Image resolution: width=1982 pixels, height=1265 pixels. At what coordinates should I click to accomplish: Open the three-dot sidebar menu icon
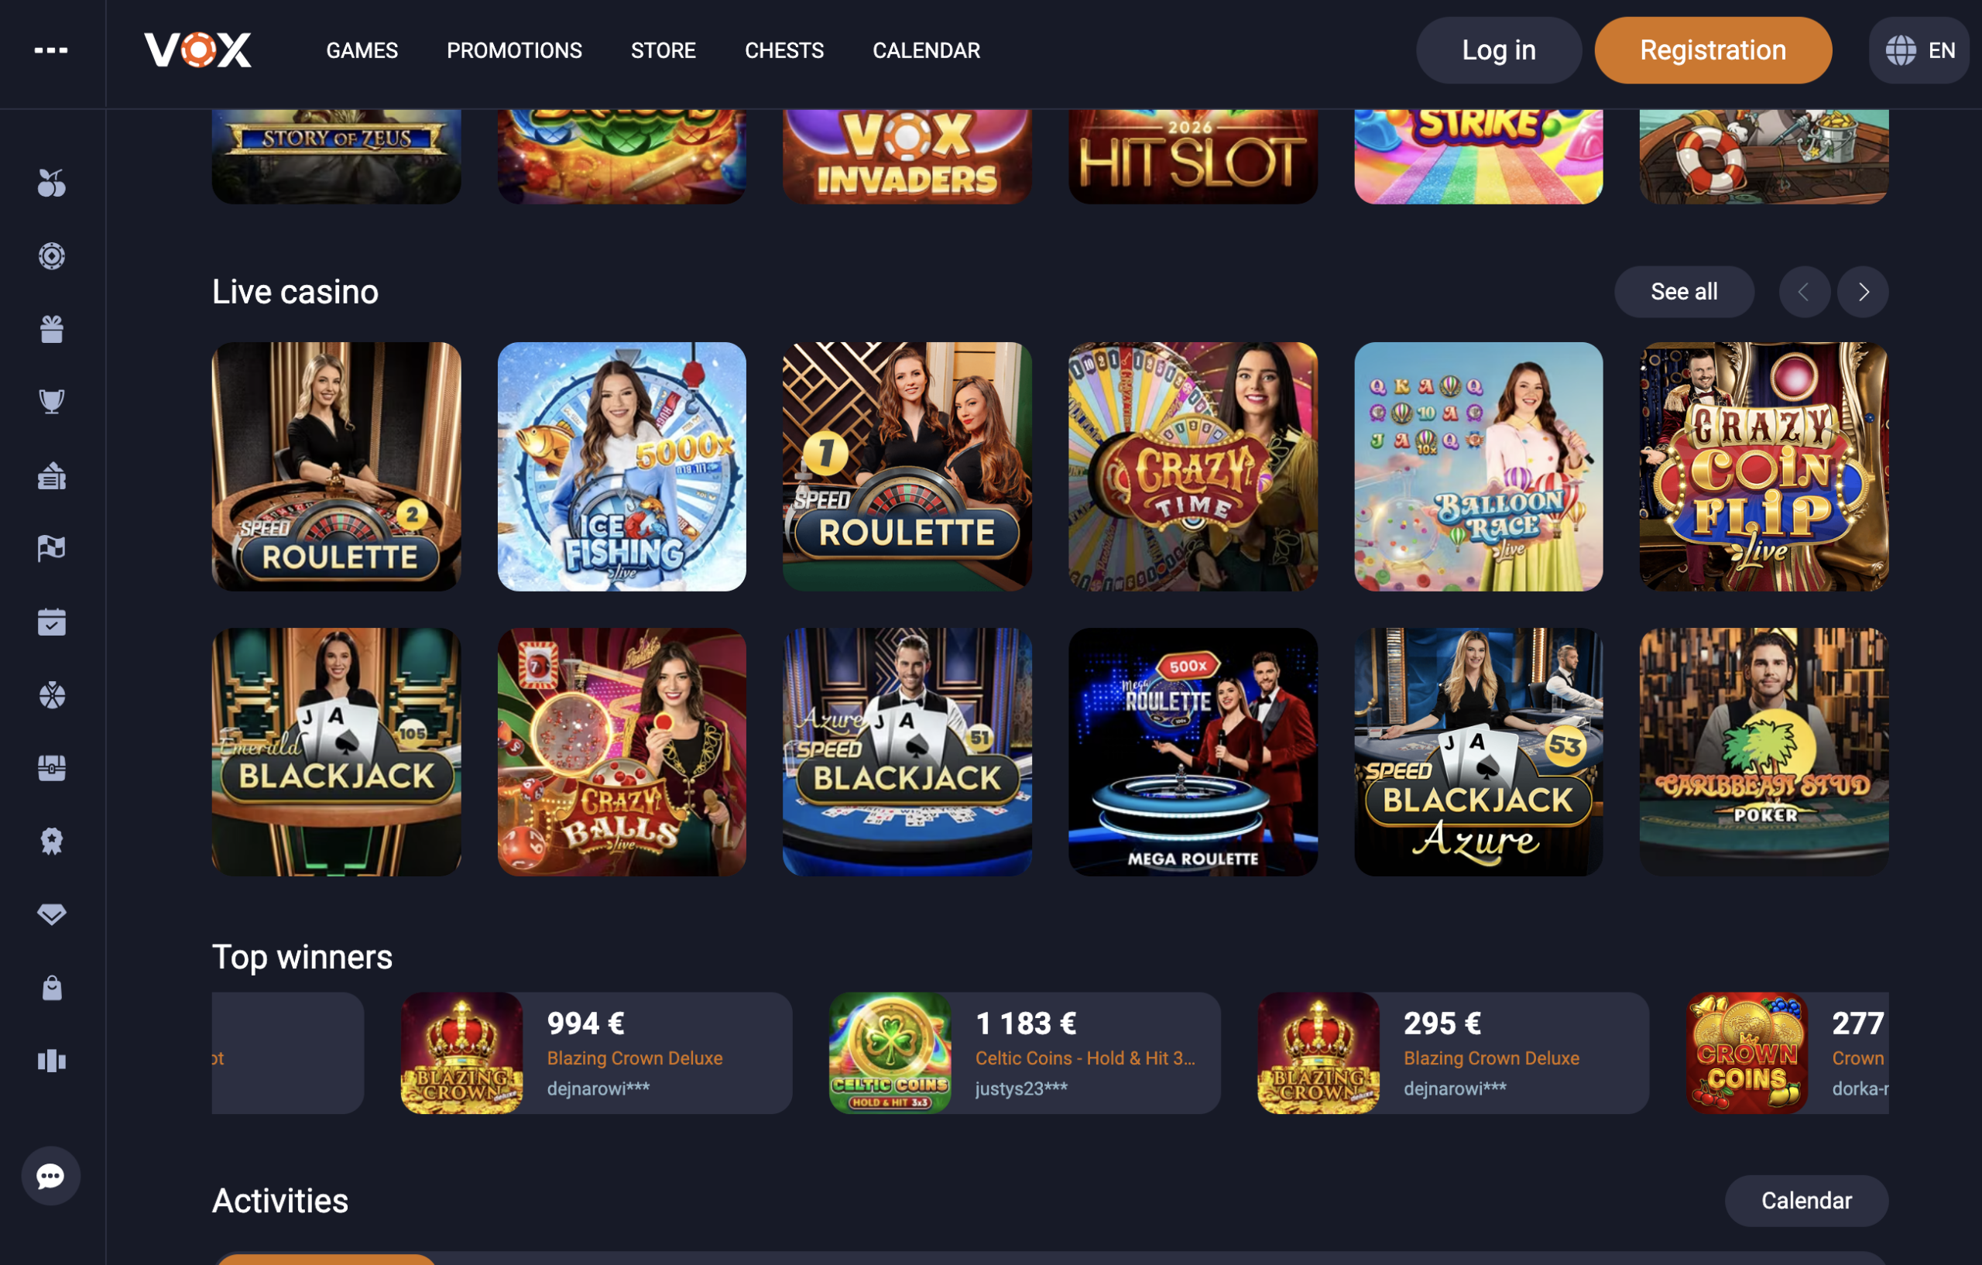(51, 50)
